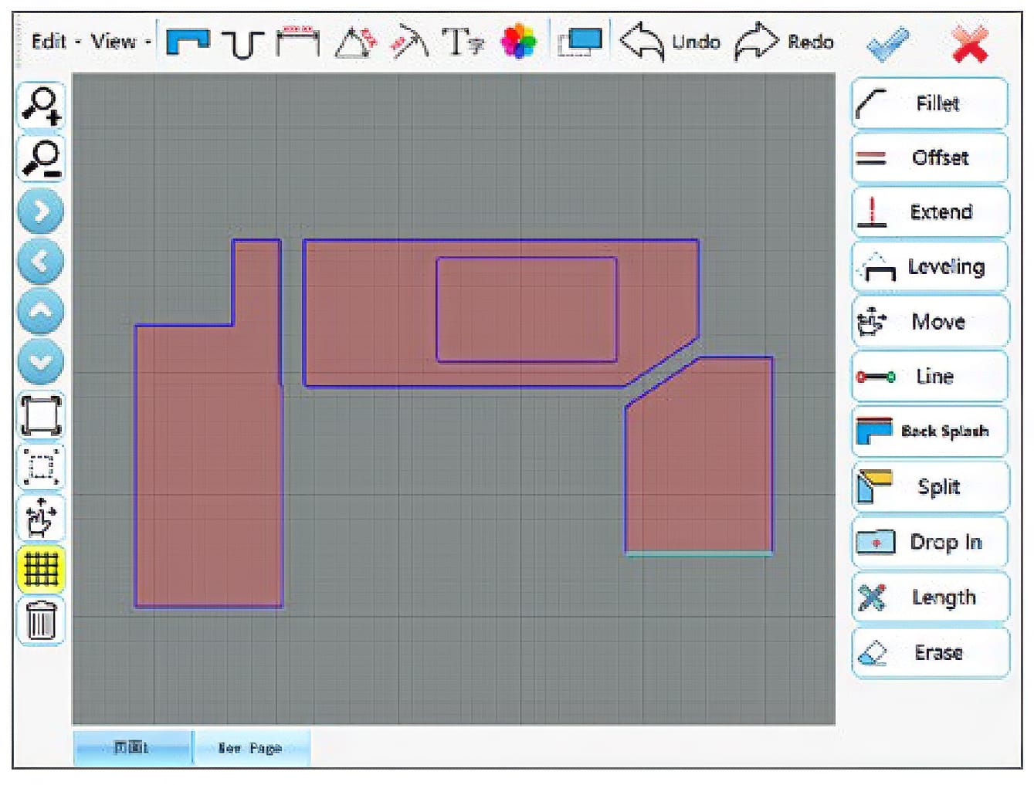The width and height of the screenshot is (1034, 785).
Task: Delete using the trash can icon
Action: point(41,621)
